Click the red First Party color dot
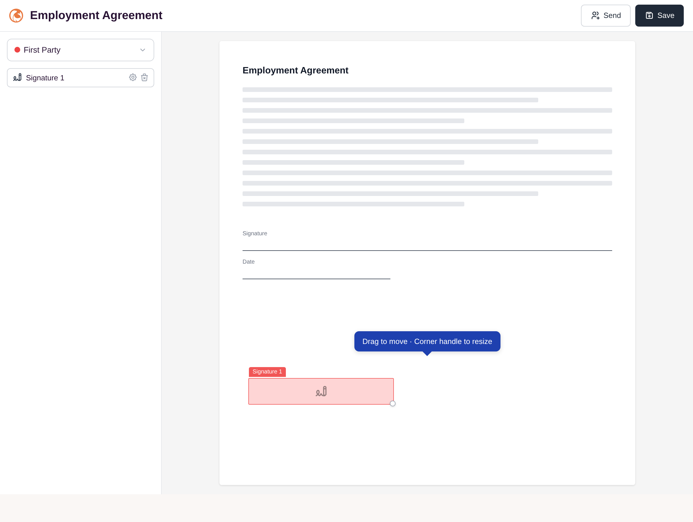Image resolution: width=693 pixels, height=522 pixels. (17, 50)
